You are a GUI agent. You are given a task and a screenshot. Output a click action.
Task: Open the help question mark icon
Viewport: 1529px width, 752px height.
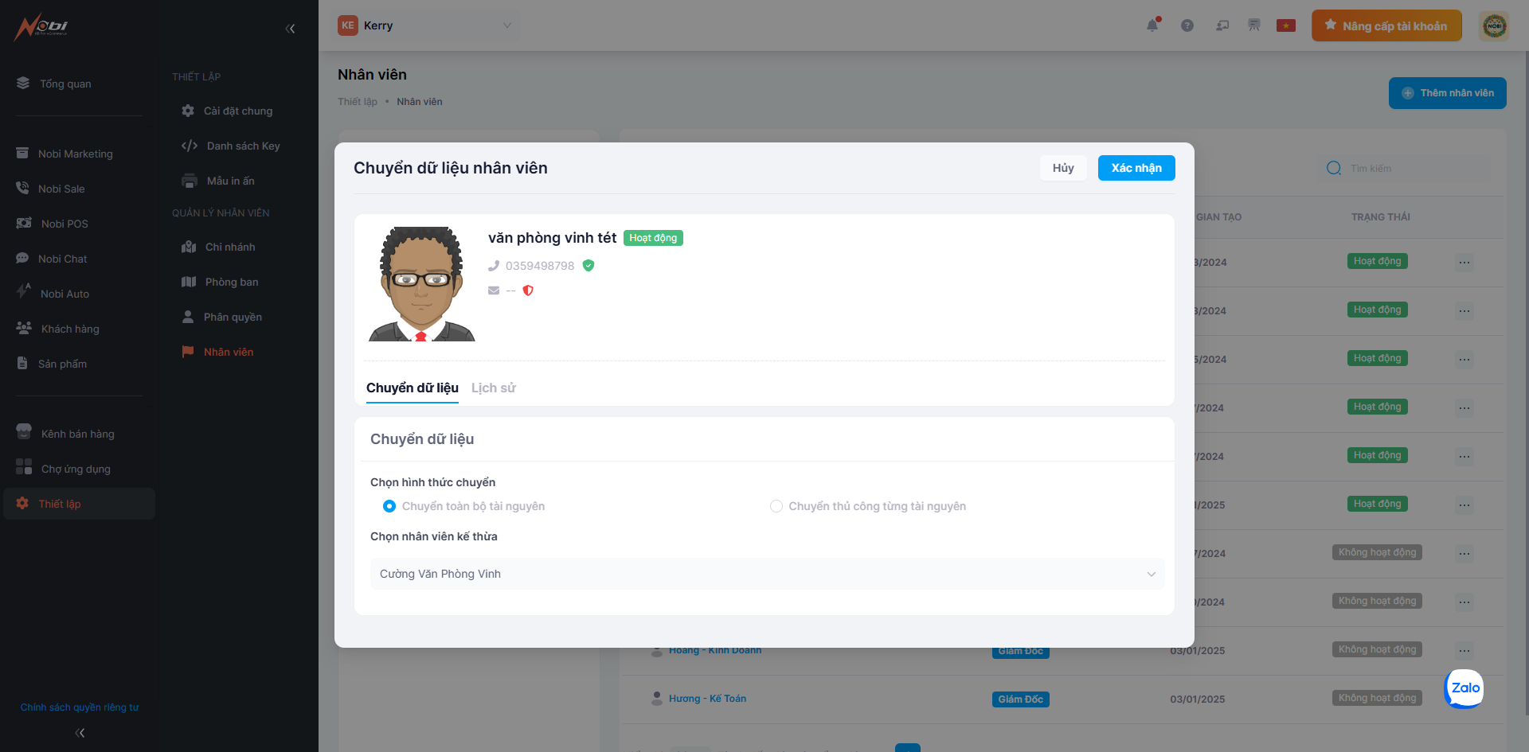tap(1187, 25)
